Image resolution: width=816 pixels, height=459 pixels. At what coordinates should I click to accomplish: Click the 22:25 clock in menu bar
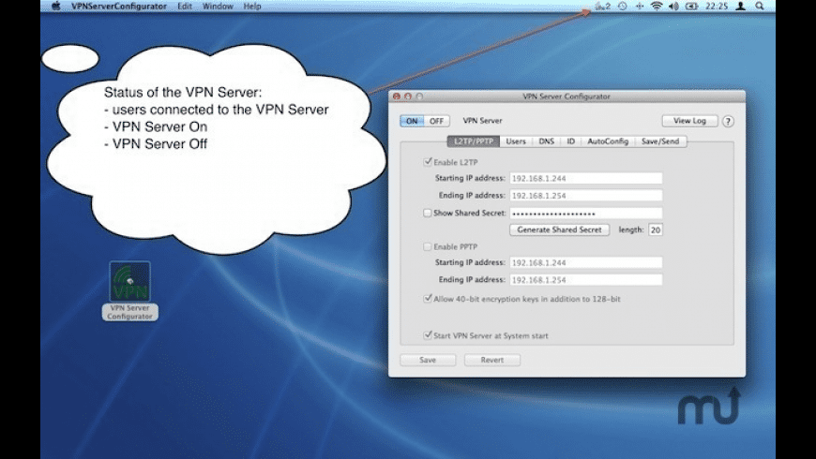pos(717,7)
